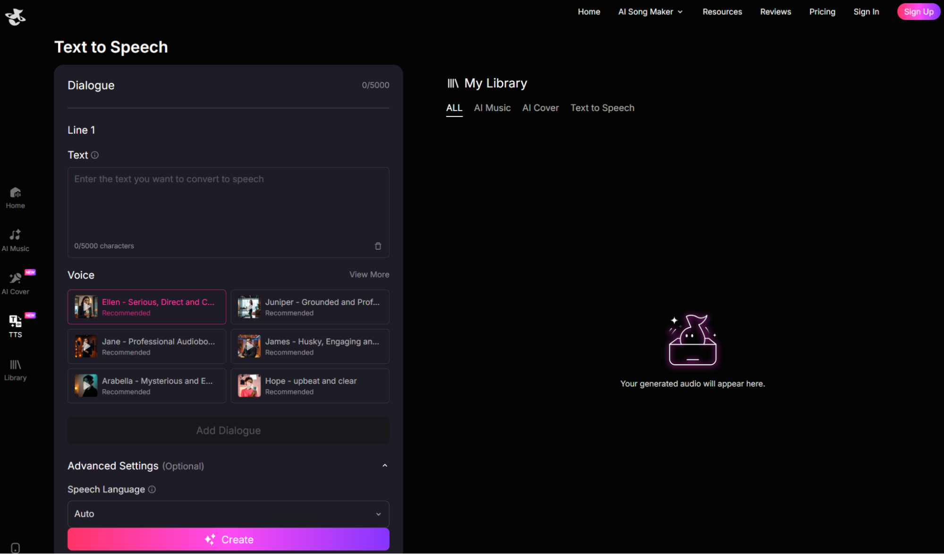Open AI Cover from the sidebar

(x=15, y=283)
